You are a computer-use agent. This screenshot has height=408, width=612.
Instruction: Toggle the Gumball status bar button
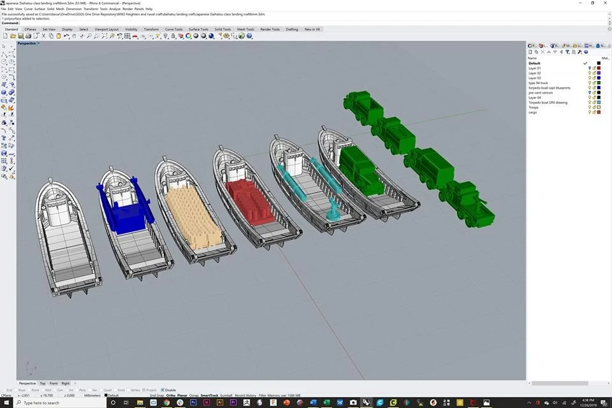(226, 395)
